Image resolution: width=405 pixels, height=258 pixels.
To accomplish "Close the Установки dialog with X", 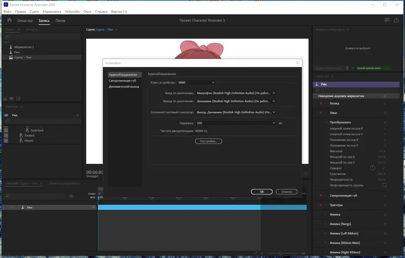I will click(298, 63).
